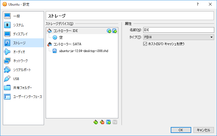Click the add optical drive icon on IDE controller
217x136 pixels.
[109, 31]
